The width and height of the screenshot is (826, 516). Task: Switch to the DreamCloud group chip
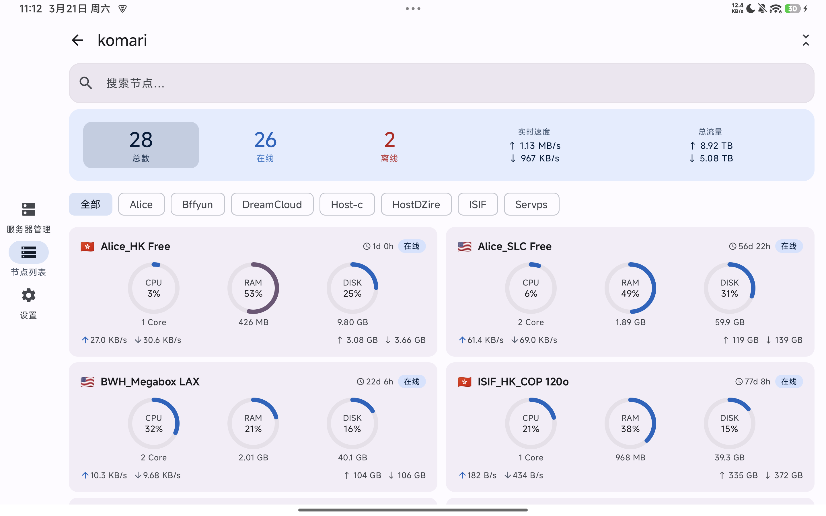pyautogui.click(x=272, y=204)
